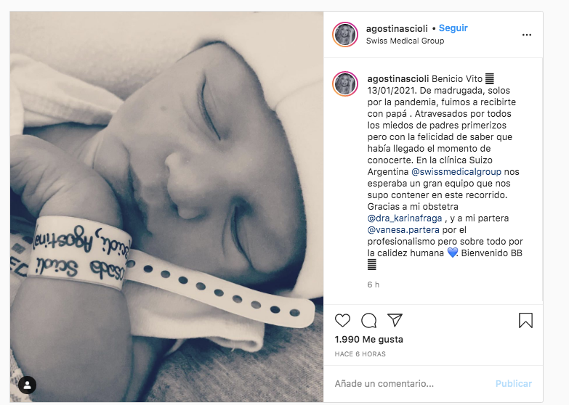Visit @swissmedicalgroup mention
This screenshot has width=569, height=405.
click(456, 171)
